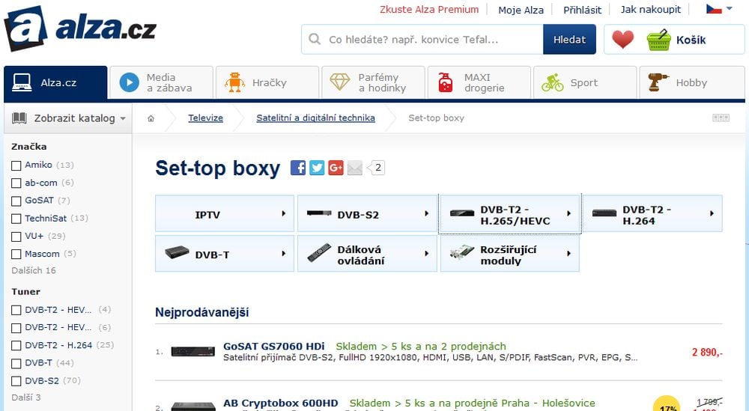Click the Sport cyclist icon
Image resolution: width=749 pixels, height=411 pixels.
(552, 82)
